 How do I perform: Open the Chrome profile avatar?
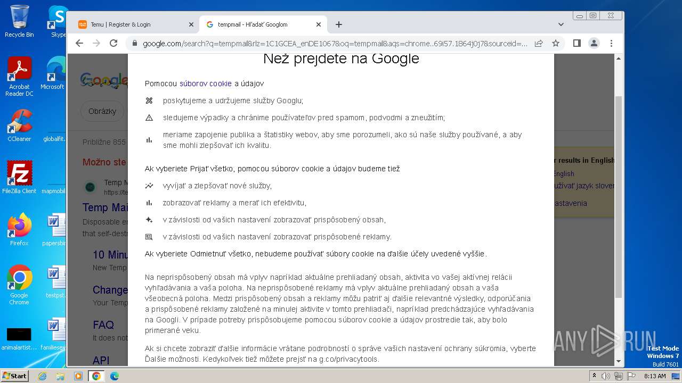point(594,43)
